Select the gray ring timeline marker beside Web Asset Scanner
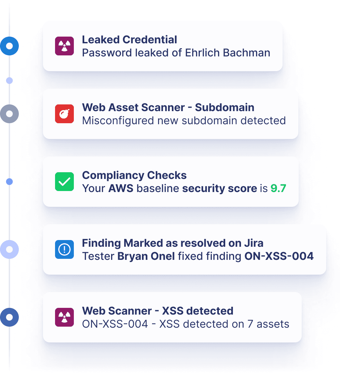Image resolution: width=340 pixels, height=376 pixels. 9,114
